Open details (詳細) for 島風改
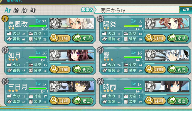Viewport: 192px width, 113px height. 60,38
